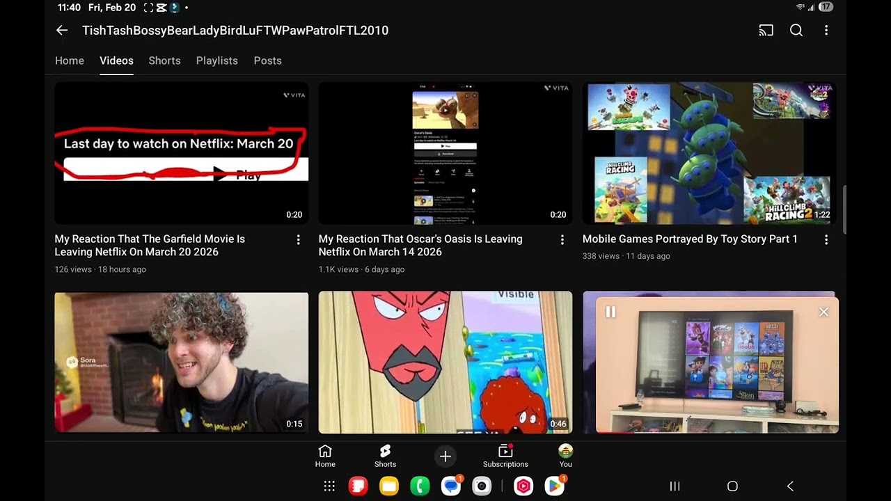The image size is (891, 501).
Task: Tap the Wi-Fi signal status icon
Action: click(x=800, y=7)
